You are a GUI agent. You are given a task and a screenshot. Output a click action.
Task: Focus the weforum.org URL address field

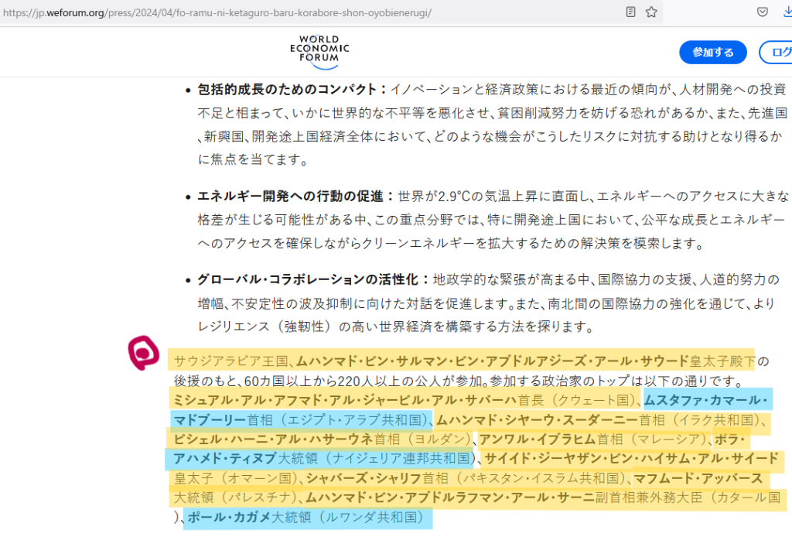click(x=309, y=13)
